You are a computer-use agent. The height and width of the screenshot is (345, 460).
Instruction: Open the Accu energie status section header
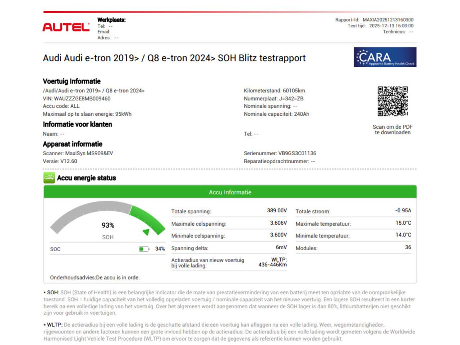point(86,178)
